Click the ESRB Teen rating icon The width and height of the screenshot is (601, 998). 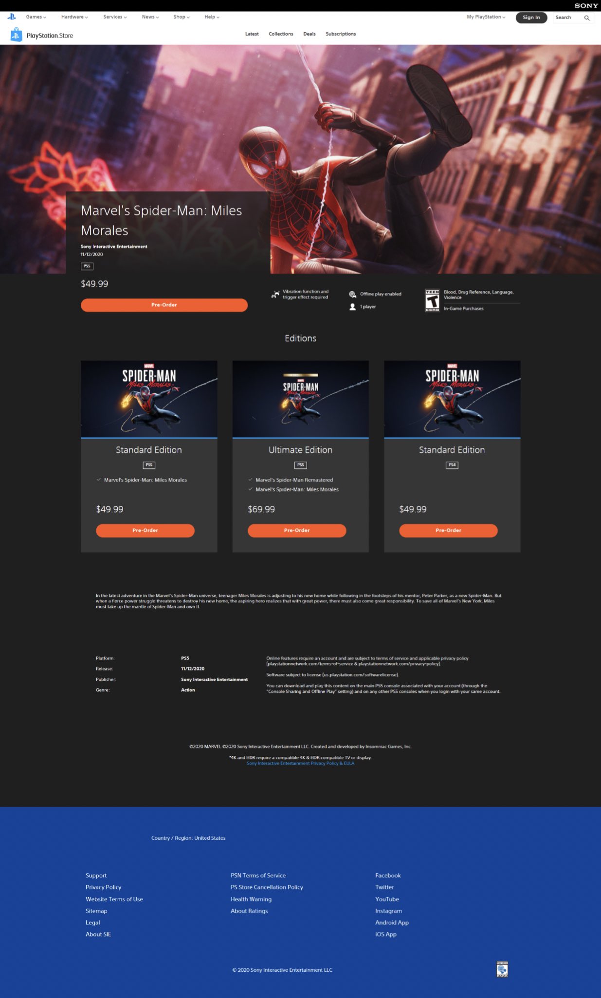(x=432, y=300)
